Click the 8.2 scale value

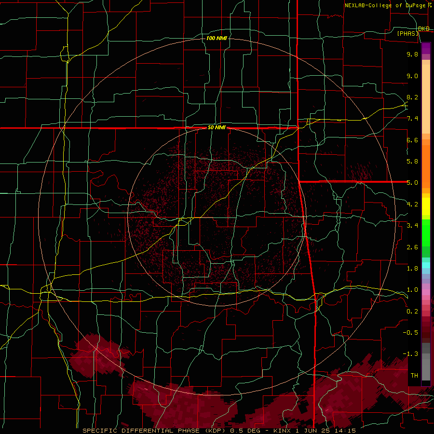(x=412, y=97)
